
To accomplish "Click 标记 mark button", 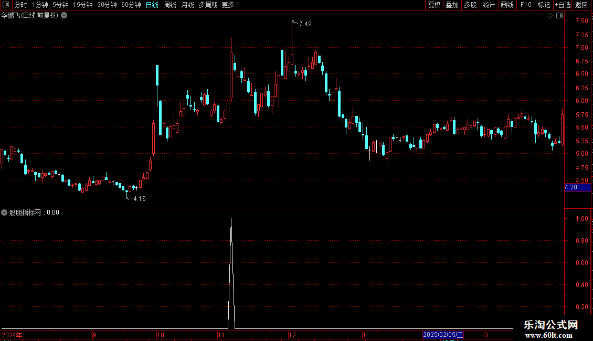I will tap(544, 5).
